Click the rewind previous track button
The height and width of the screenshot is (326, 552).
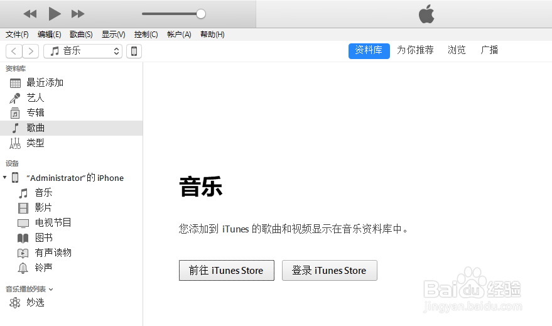[30, 14]
